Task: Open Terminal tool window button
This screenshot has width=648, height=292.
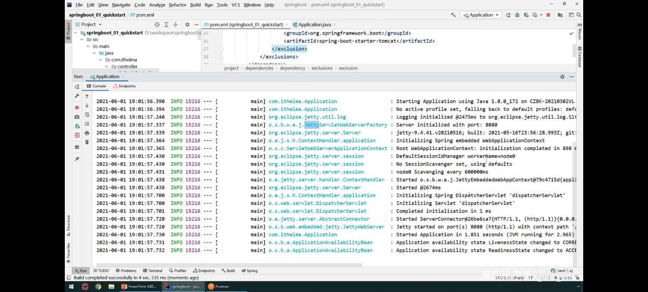Action: [152, 271]
